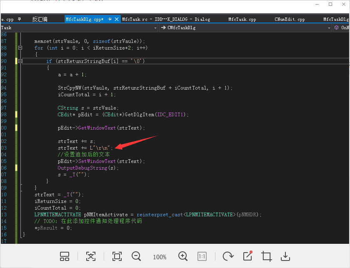Click the comment 设置追加后的文本
Viewport: 350px width, 268px height.
pyautogui.click(x=84, y=155)
